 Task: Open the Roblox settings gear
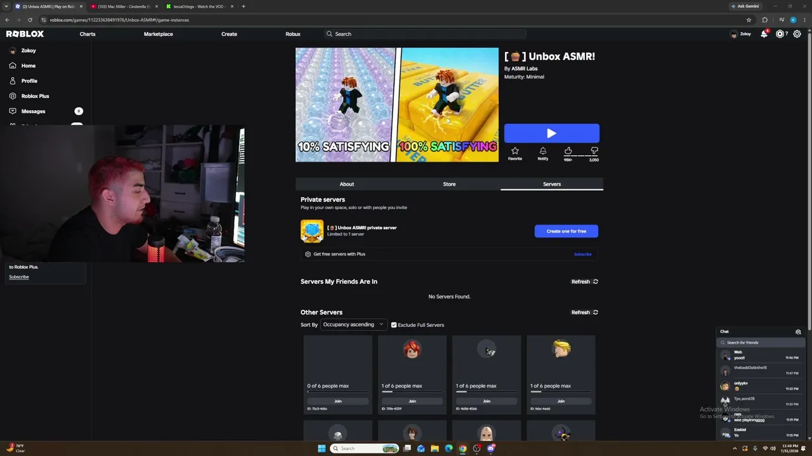(797, 34)
